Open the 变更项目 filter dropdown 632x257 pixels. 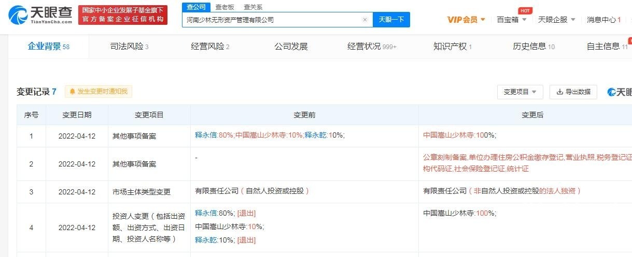pyautogui.click(x=520, y=92)
